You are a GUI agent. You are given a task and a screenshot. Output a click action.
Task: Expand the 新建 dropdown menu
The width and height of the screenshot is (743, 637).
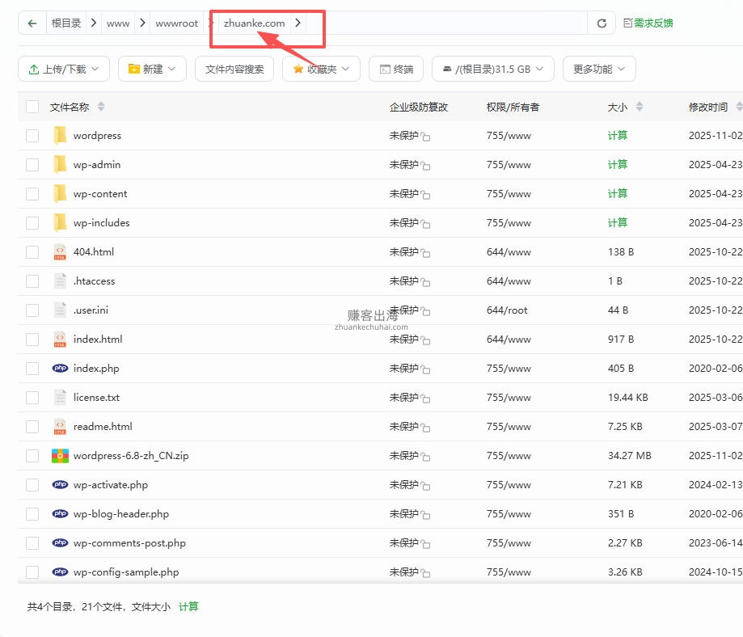152,70
